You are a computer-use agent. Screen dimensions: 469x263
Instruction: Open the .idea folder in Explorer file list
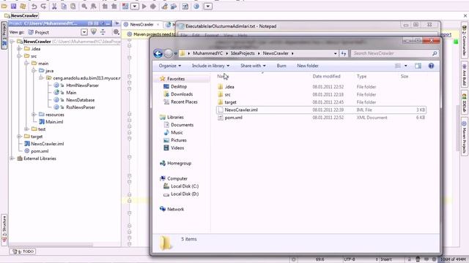tap(229, 87)
